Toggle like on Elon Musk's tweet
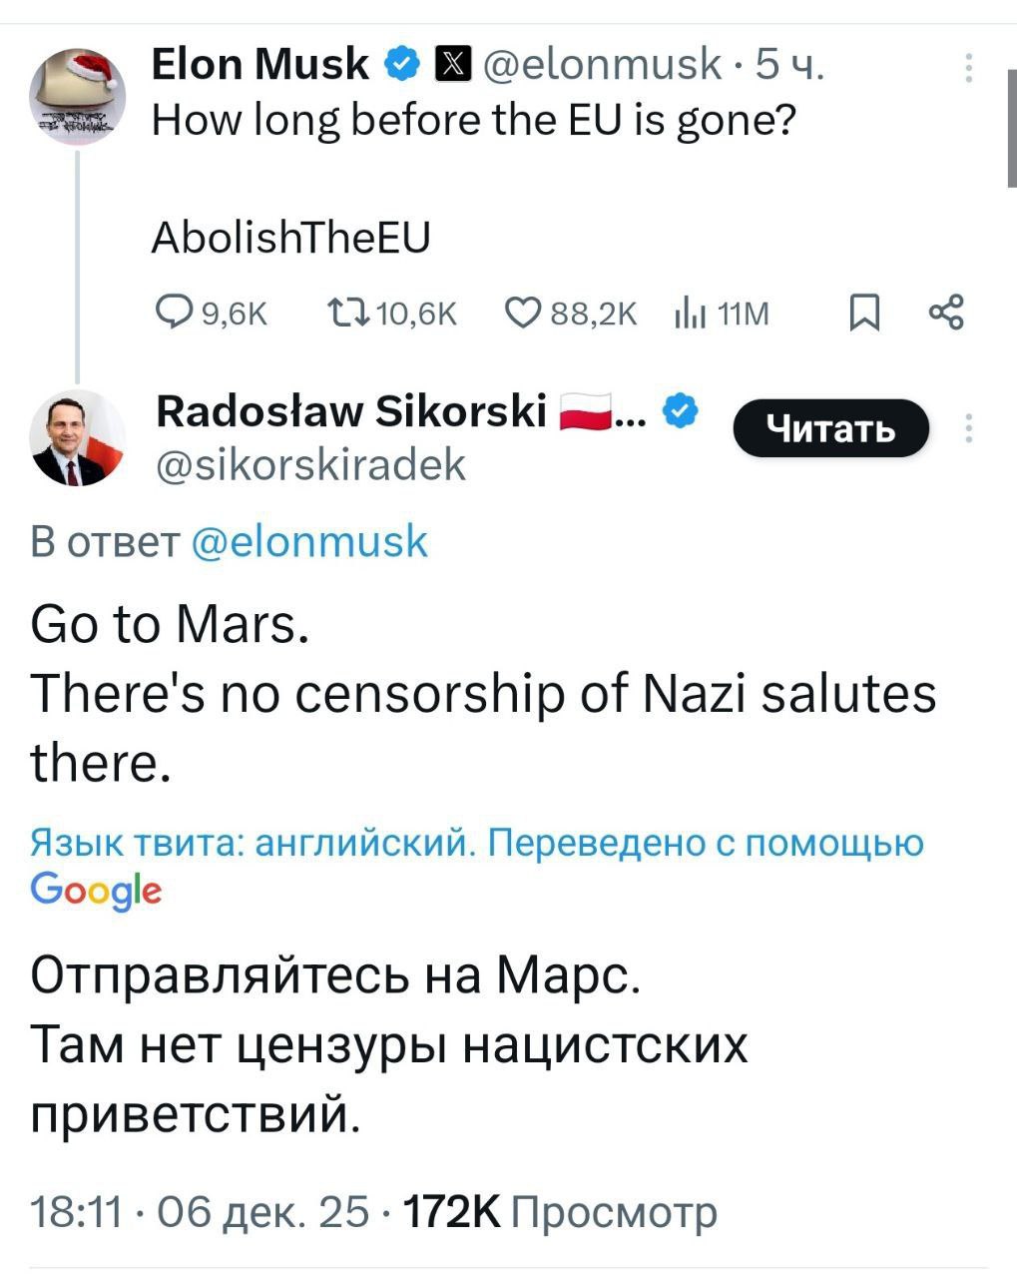 pyautogui.click(x=527, y=313)
